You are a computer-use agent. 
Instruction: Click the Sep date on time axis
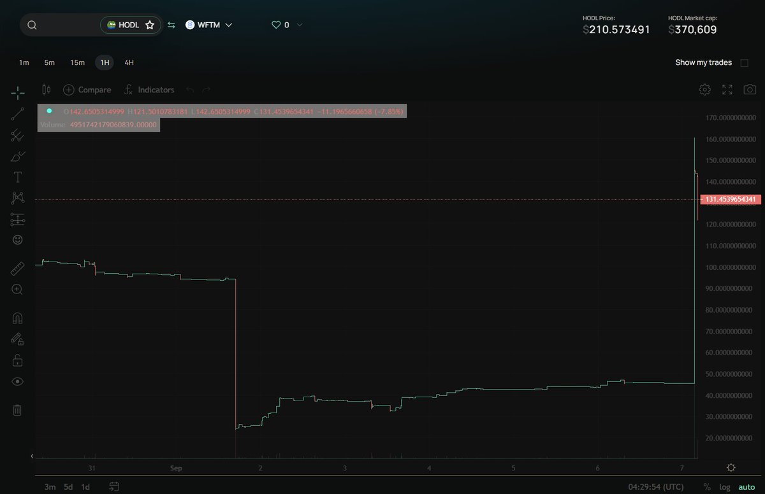pos(177,468)
